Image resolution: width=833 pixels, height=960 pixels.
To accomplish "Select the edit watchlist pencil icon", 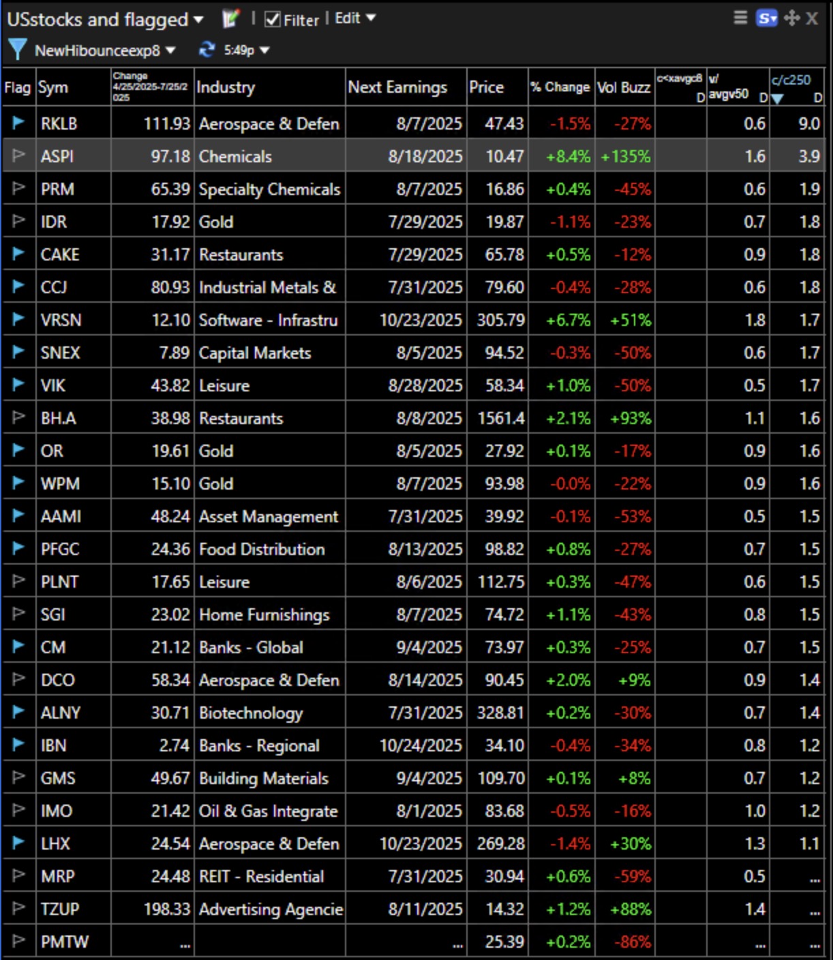I will 230,18.
